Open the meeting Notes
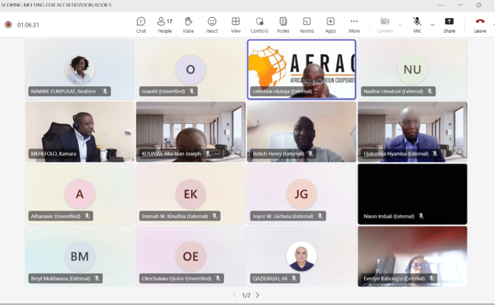This screenshot has width=496, height=307. (283, 24)
